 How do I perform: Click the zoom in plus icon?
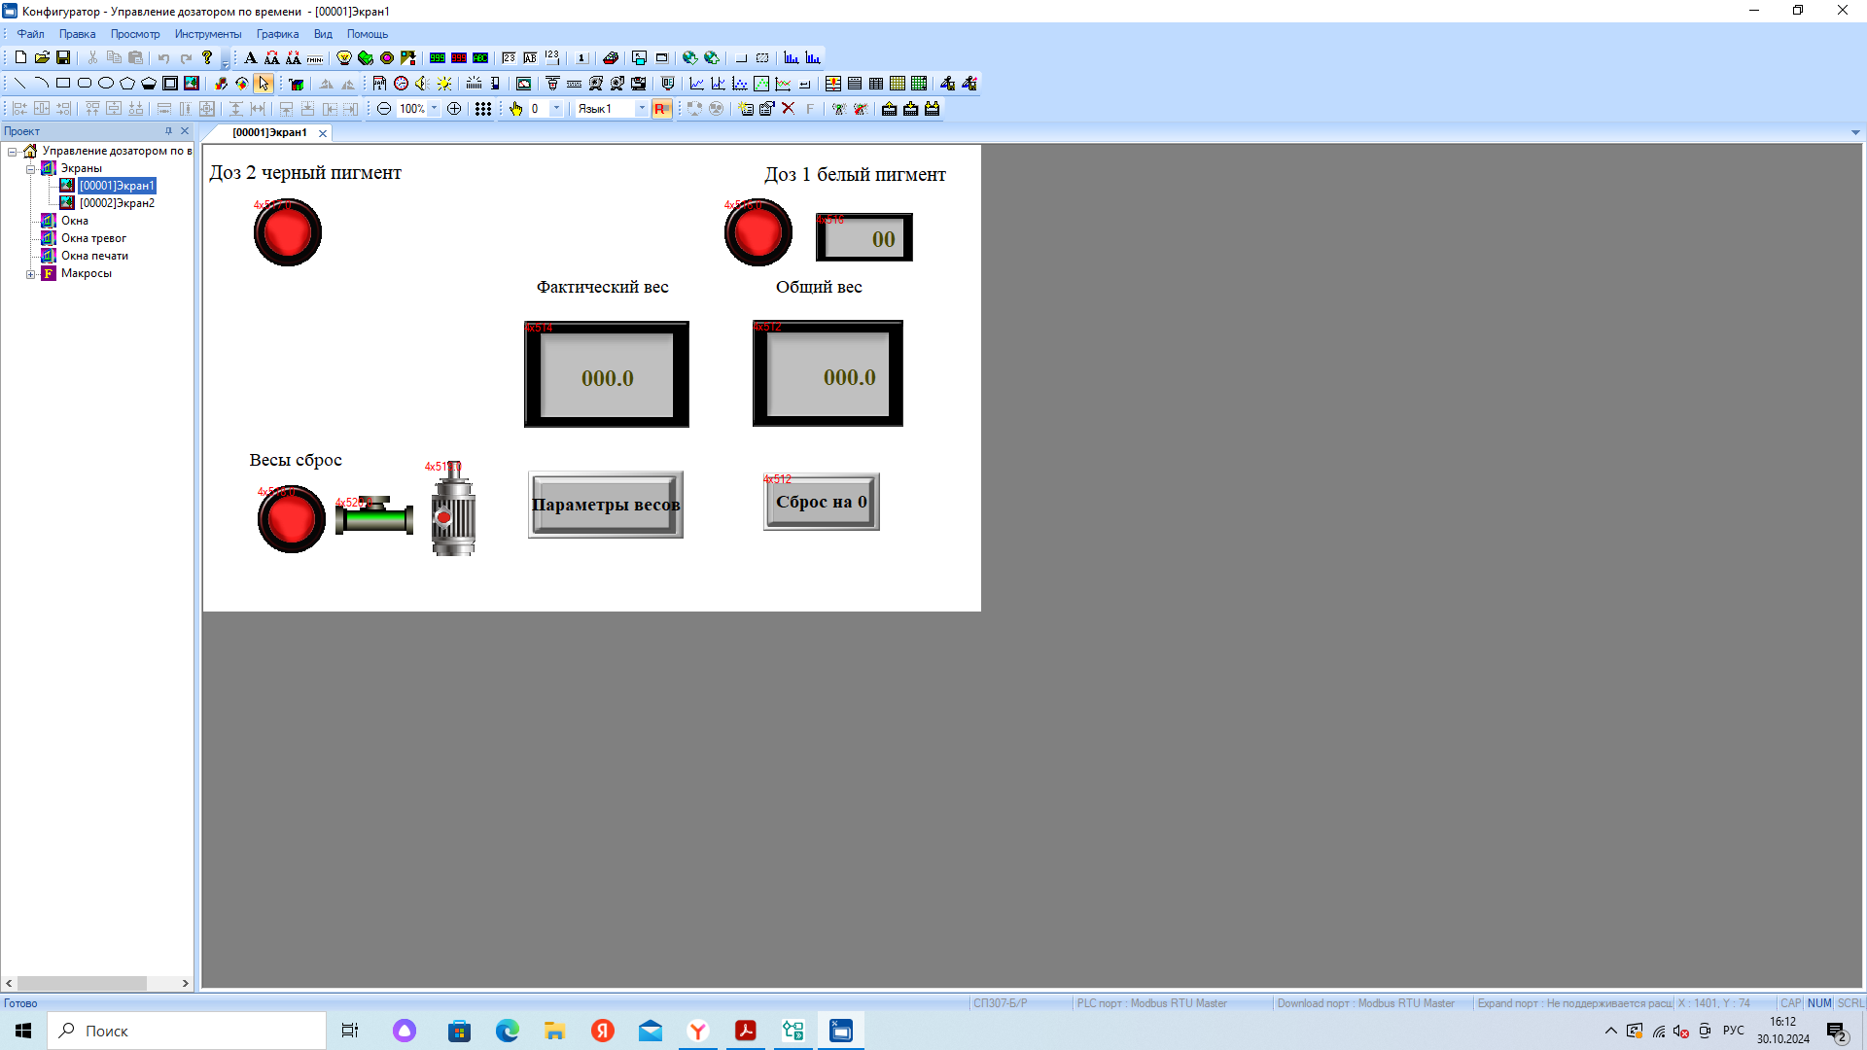tap(454, 109)
